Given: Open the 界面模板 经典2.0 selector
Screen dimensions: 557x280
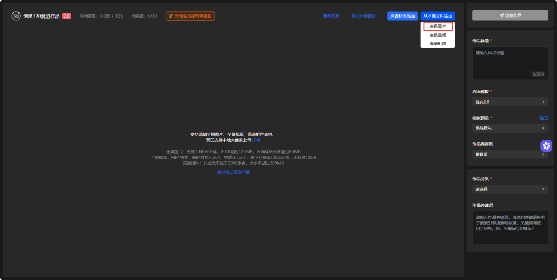Looking at the screenshot, I should point(510,102).
